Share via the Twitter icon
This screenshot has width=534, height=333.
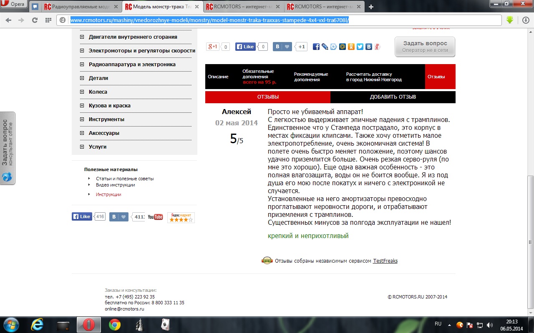coord(360,47)
